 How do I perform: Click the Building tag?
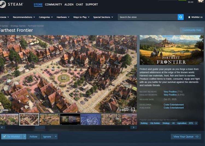(144, 123)
